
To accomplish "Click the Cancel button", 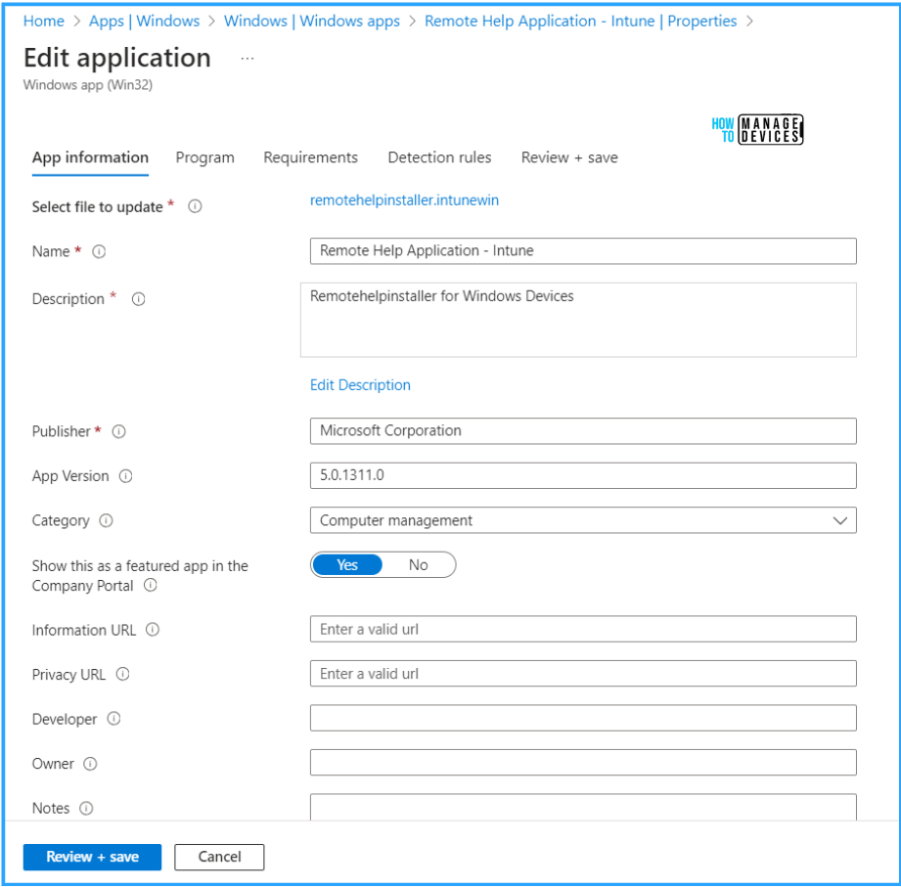I will click(x=219, y=857).
